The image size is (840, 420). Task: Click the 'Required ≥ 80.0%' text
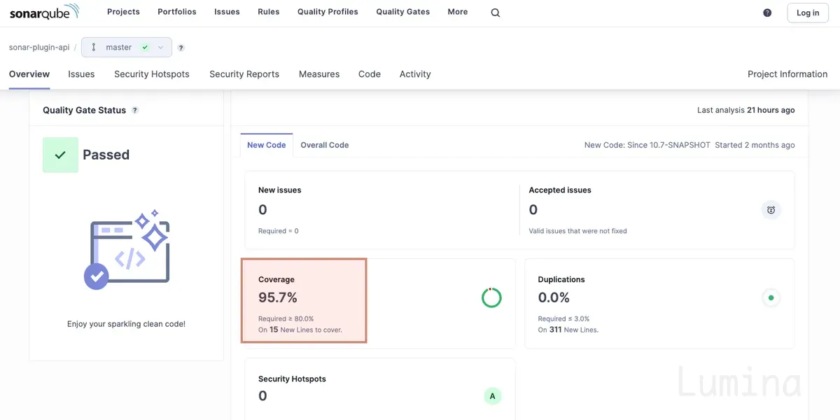[x=286, y=318]
